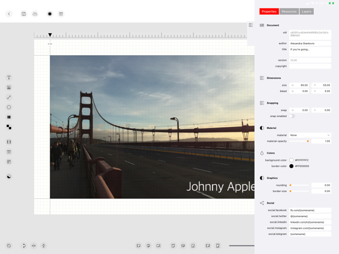Image resolution: width=339 pixels, height=254 pixels.
Task: Switch to the Layers tab
Action: point(306,12)
